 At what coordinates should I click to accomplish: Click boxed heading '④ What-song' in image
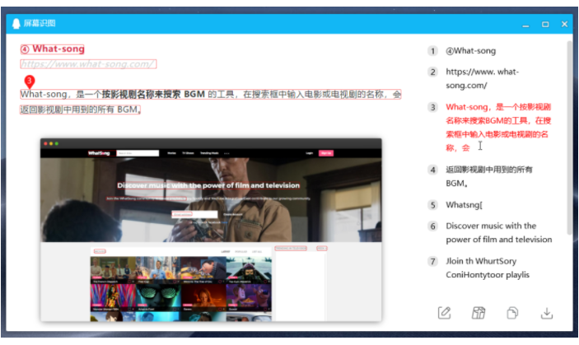[53, 49]
